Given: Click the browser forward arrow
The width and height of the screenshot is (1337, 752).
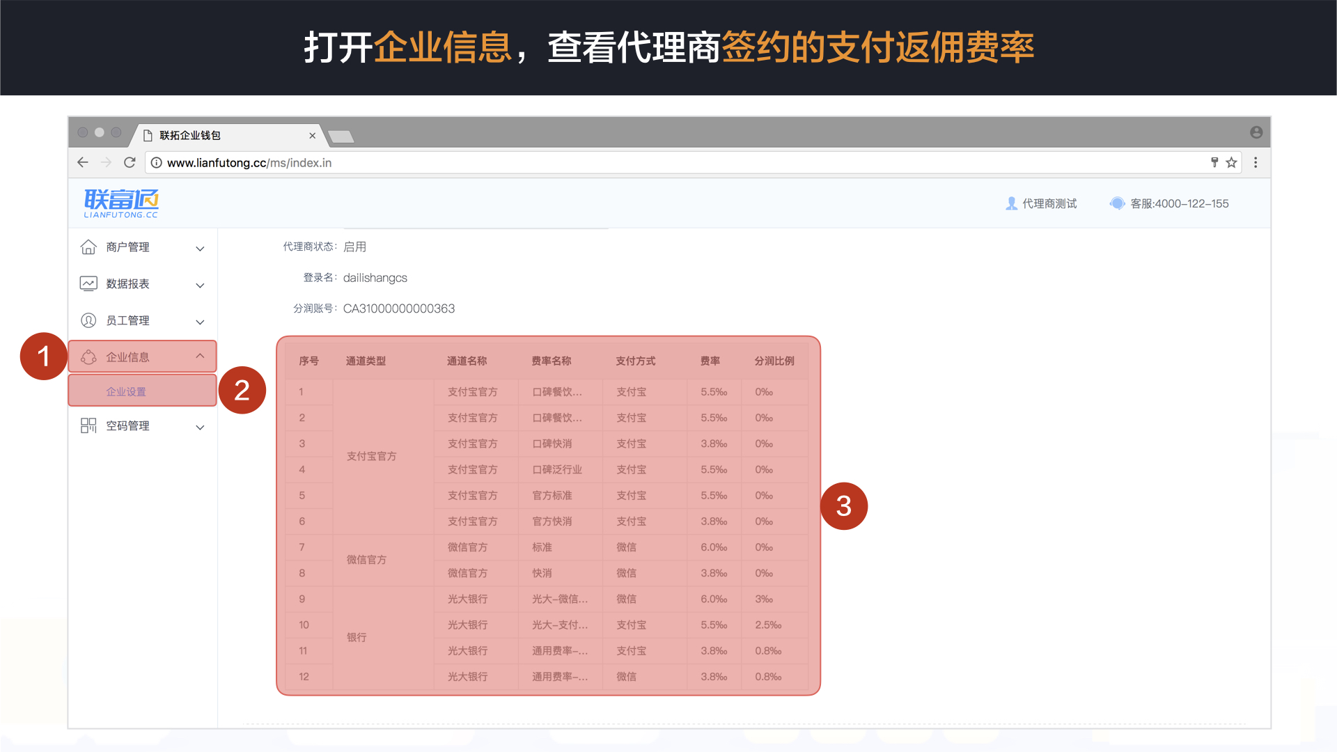Looking at the screenshot, I should [x=106, y=162].
